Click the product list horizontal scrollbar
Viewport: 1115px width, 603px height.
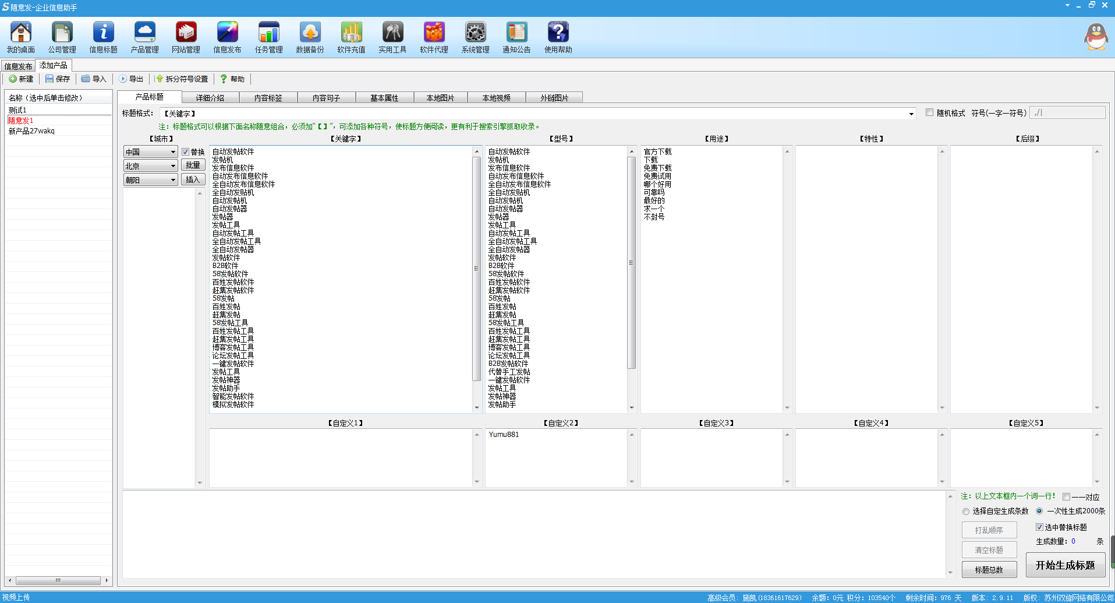(58, 580)
